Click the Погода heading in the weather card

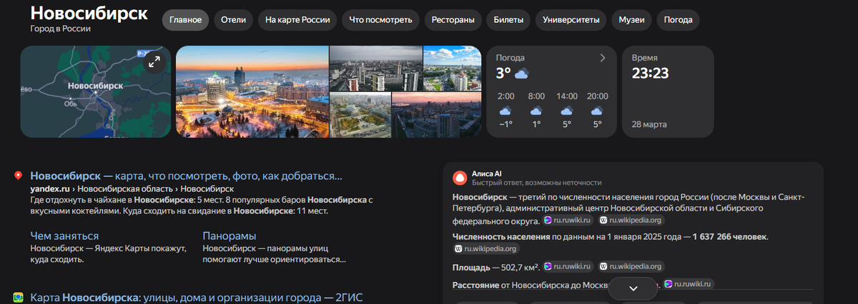[x=511, y=58]
